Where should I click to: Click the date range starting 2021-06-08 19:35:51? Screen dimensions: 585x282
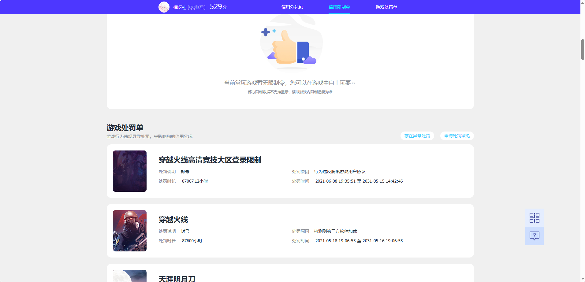[359, 181]
